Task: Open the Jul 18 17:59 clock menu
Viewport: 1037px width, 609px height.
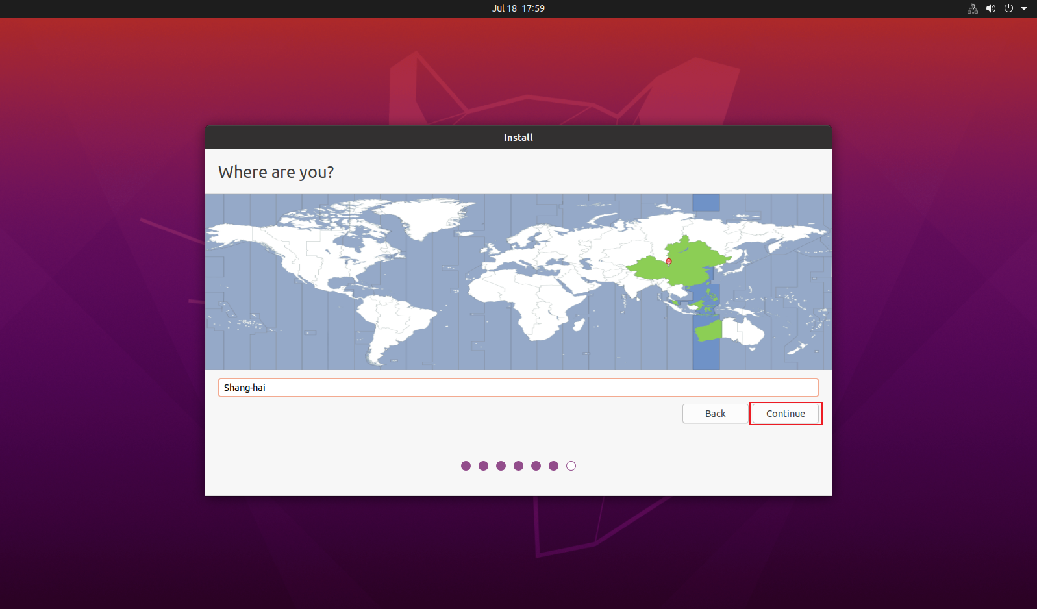Action: tap(518, 8)
